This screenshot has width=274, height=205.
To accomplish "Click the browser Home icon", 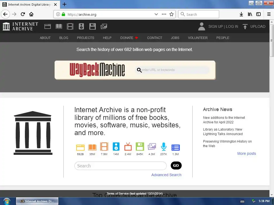I will point(31,14).
